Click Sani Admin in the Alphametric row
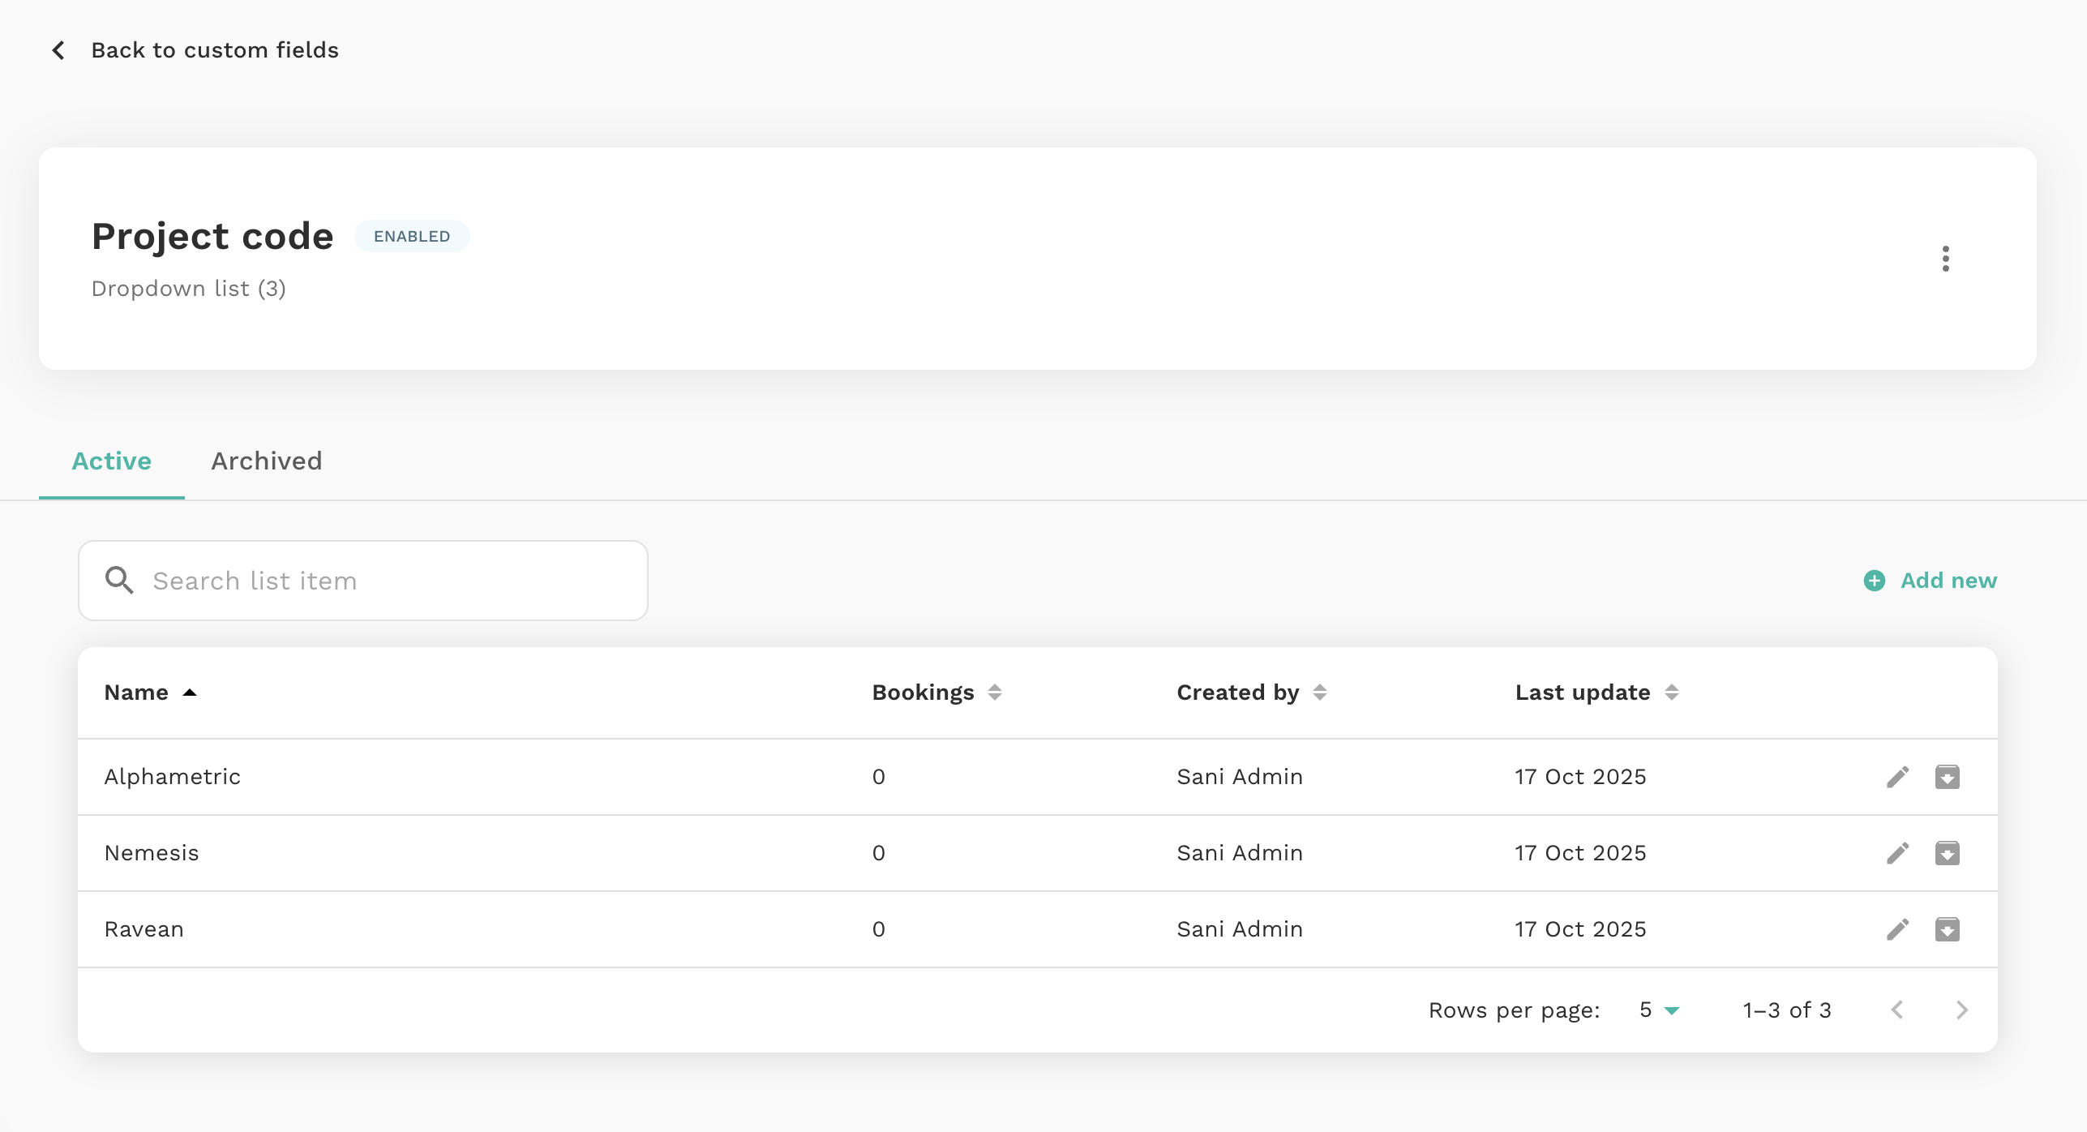 click(x=1240, y=777)
